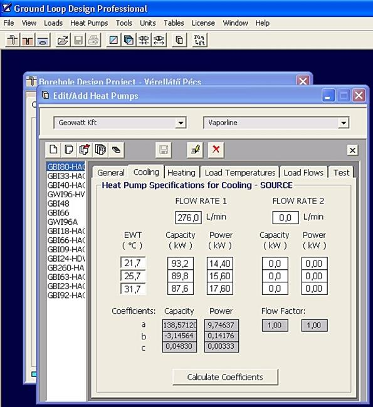Click the new blank pump icon
The width and height of the screenshot is (373, 407).
tap(53, 150)
